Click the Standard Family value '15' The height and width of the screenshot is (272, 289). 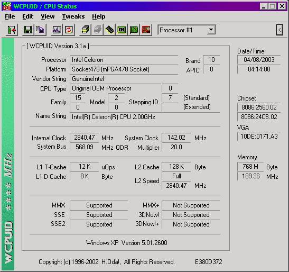[x=78, y=98]
